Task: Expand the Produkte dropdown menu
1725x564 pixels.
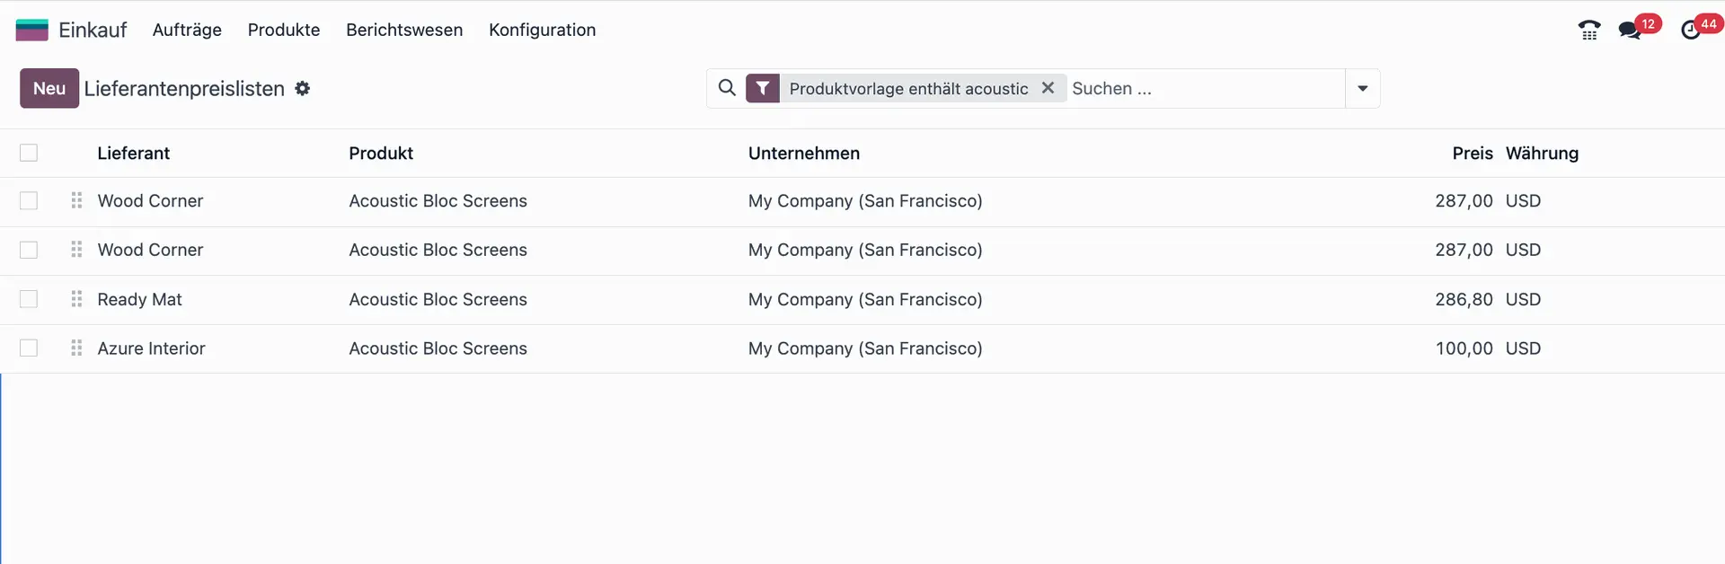Action: (x=284, y=30)
